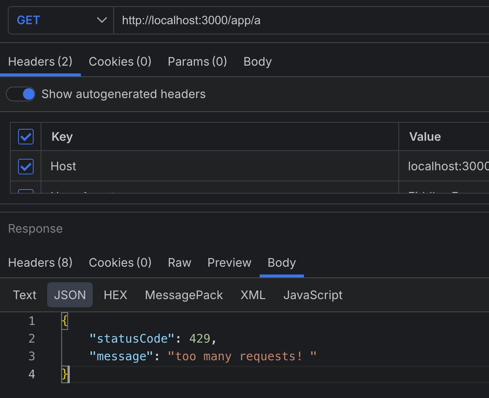Choose XML body format
This screenshot has height=398, width=489.
click(x=253, y=295)
